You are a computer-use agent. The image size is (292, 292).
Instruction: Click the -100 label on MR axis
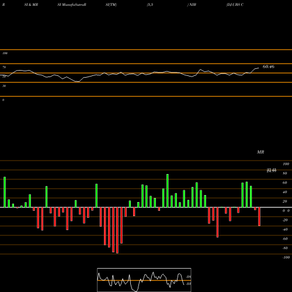coord(286,258)
